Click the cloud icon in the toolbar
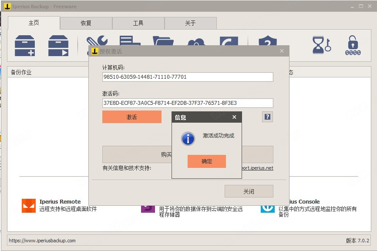The image size is (377, 251). pos(196,42)
